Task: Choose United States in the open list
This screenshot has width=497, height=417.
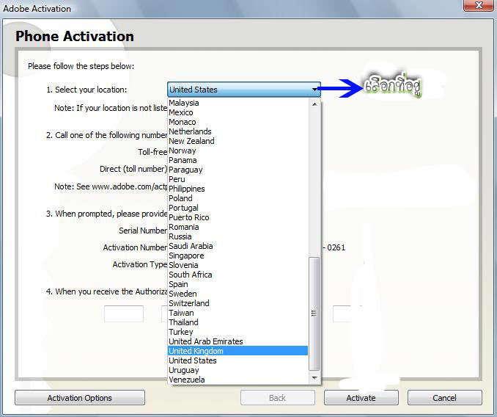Action: click(x=238, y=360)
